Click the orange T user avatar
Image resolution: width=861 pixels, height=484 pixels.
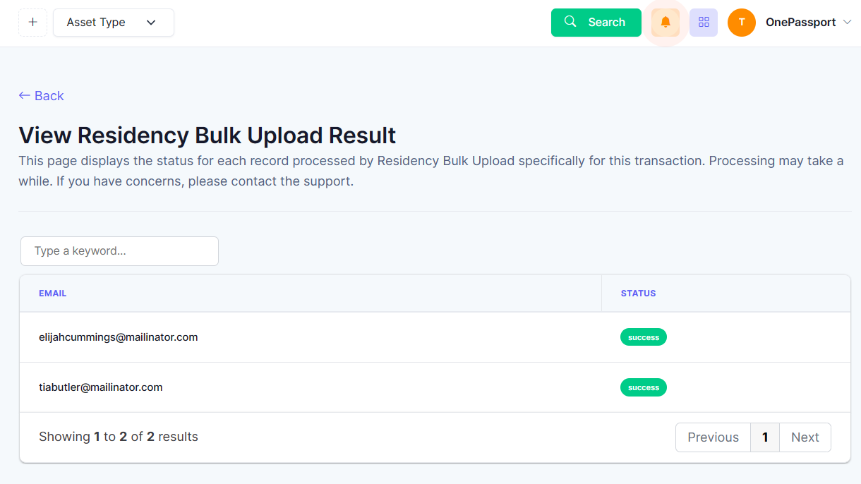[x=742, y=23]
